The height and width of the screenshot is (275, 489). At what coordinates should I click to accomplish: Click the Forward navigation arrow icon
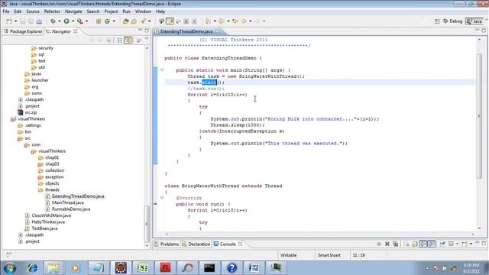(x=257, y=21)
